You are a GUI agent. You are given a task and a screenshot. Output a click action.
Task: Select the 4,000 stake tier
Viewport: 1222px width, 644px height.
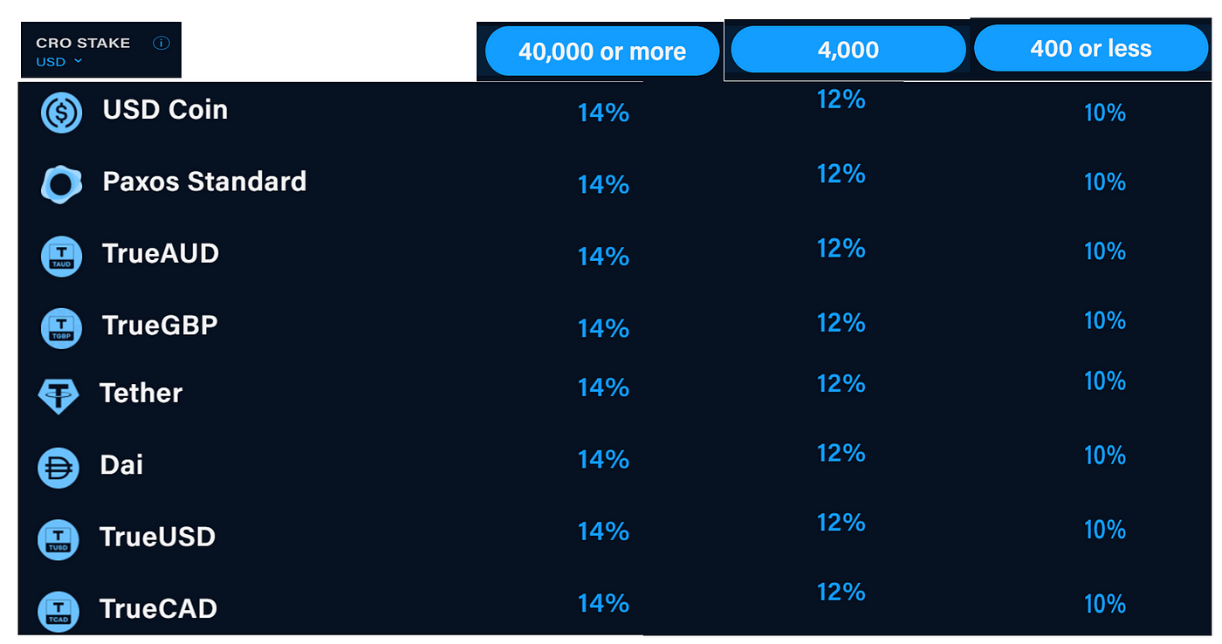tap(848, 50)
